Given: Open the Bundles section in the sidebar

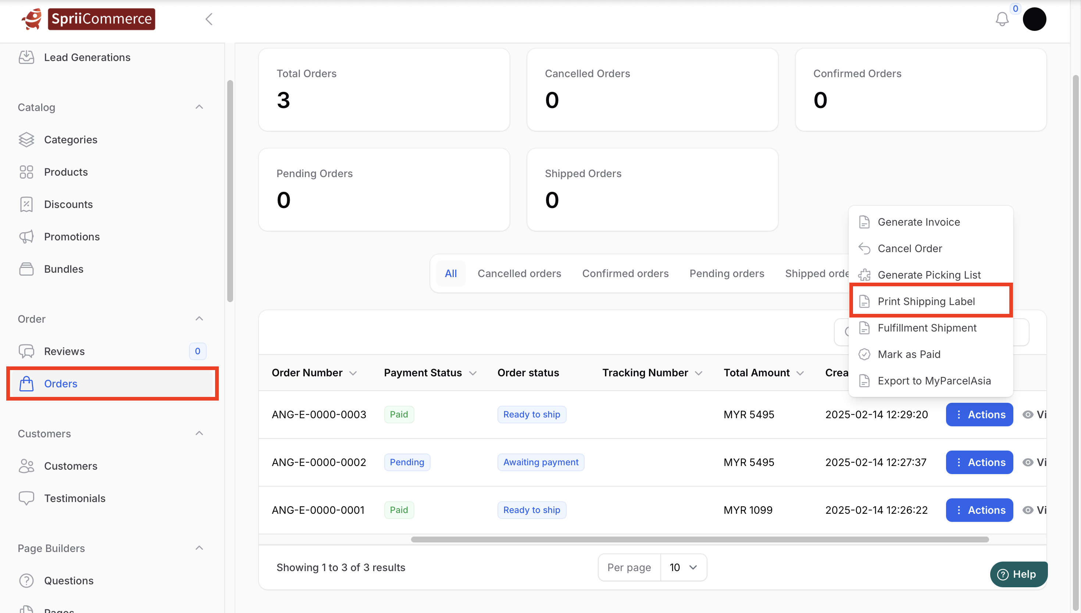Looking at the screenshot, I should (x=64, y=269).
